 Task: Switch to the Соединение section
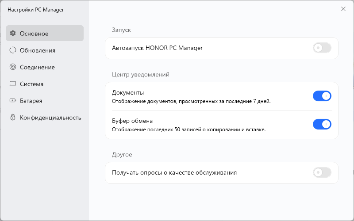pos(37,67)
